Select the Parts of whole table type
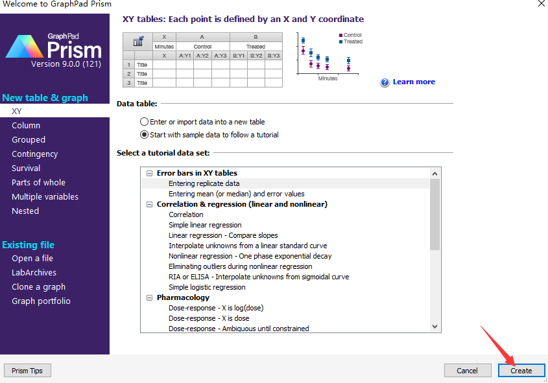The height and width of the screenshot is (383, 548). point(38,183)
